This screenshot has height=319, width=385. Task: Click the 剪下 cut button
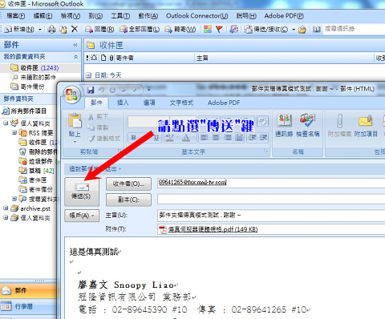tap(98, 117)
